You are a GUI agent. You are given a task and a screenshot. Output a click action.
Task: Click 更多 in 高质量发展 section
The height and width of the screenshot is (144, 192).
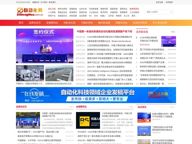(x=173, y=32)
